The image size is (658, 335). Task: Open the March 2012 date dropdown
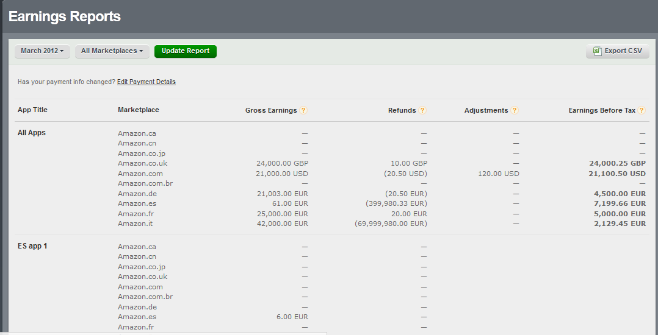tap(43, 51)
